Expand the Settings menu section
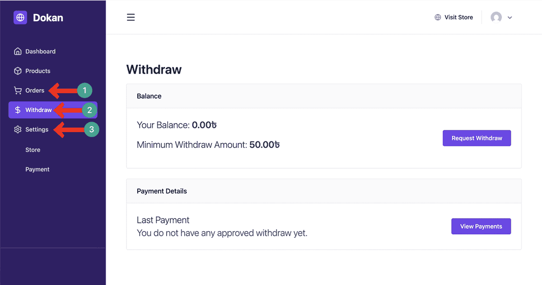The width and height of the screenshot is (542, 285). tap(37, 130)
